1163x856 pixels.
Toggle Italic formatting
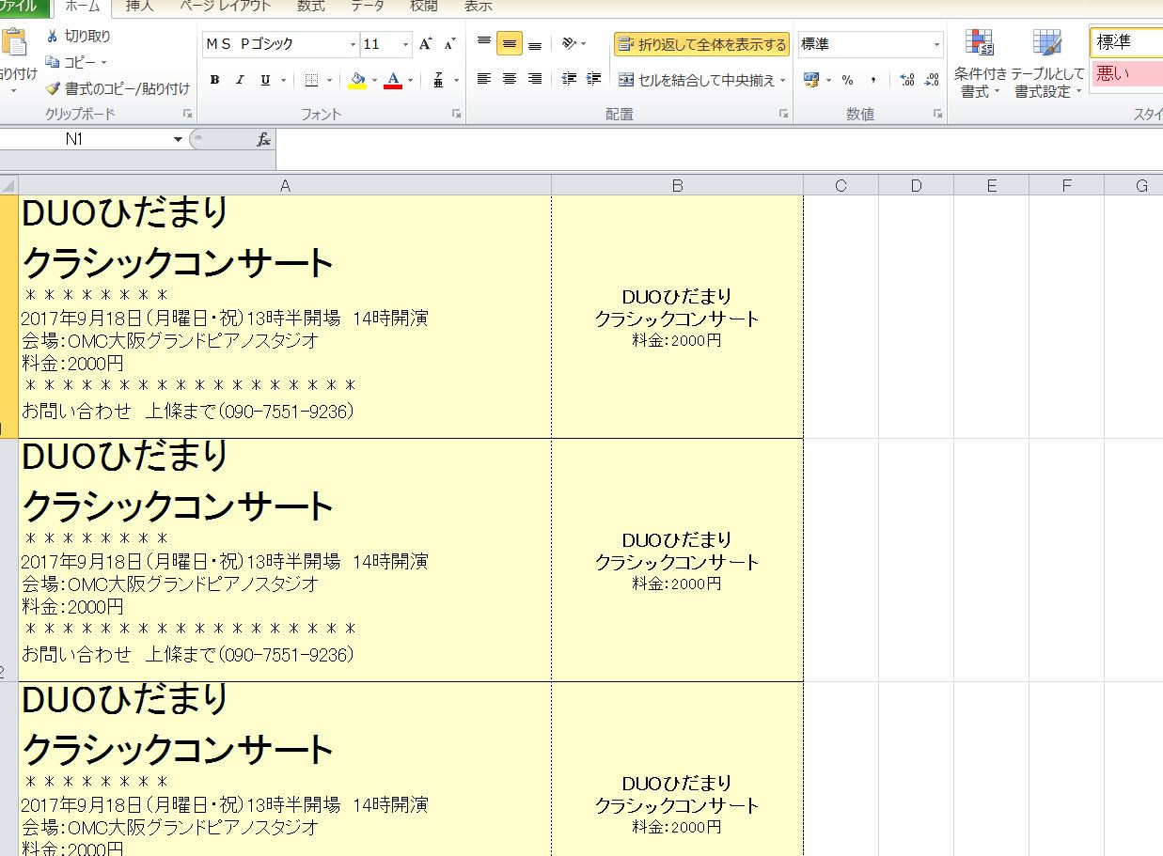coord(240,81)
